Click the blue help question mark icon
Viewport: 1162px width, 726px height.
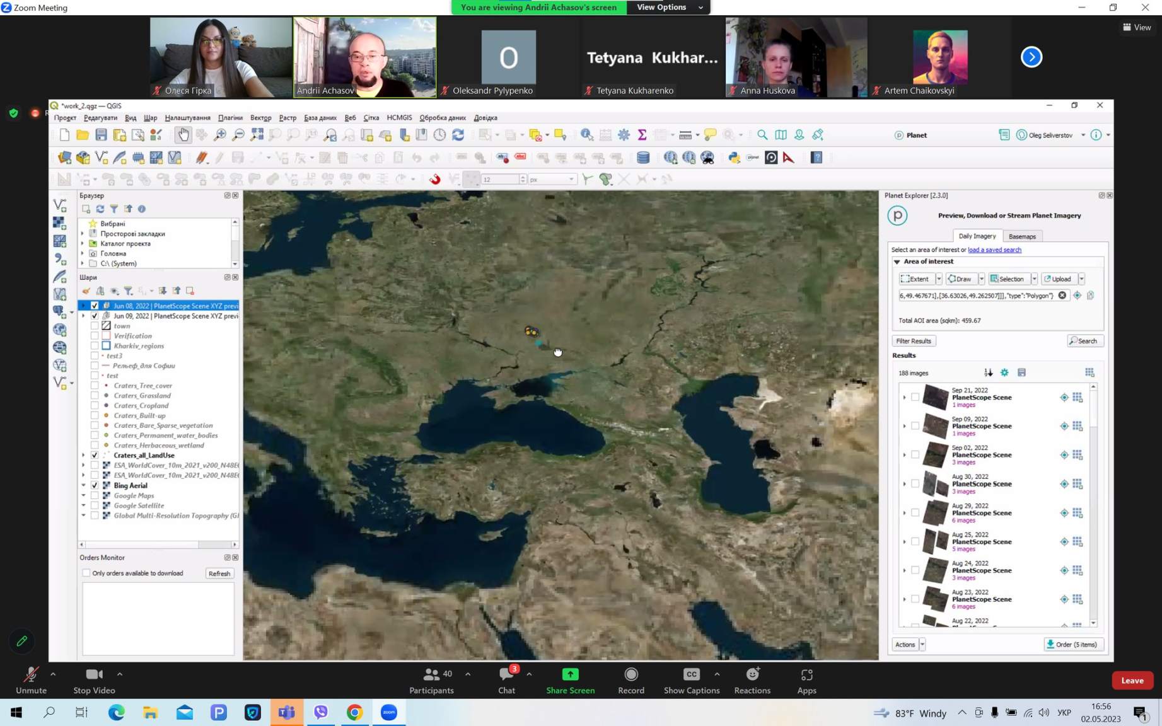816,158
